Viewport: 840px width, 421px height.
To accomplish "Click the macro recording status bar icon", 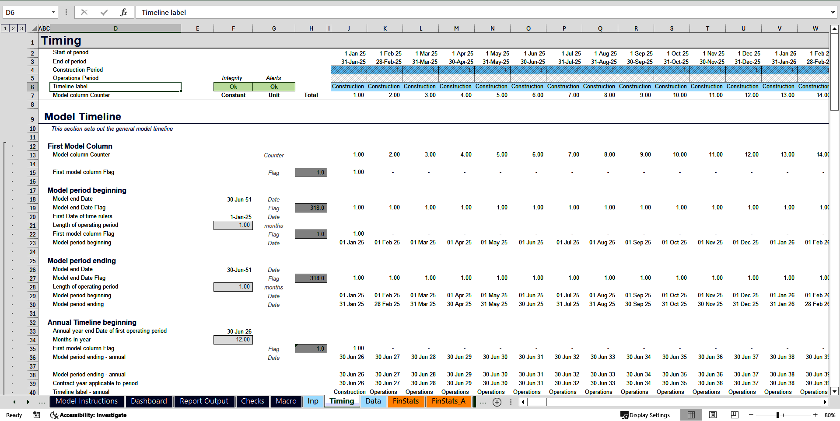I will (x=37, y=415).
